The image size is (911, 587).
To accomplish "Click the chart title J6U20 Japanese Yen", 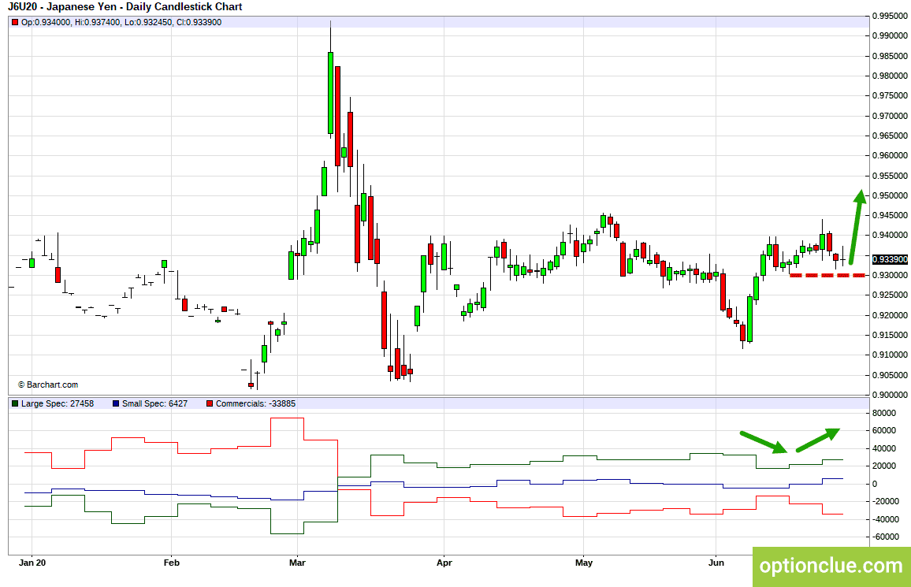I will (125, 7).
